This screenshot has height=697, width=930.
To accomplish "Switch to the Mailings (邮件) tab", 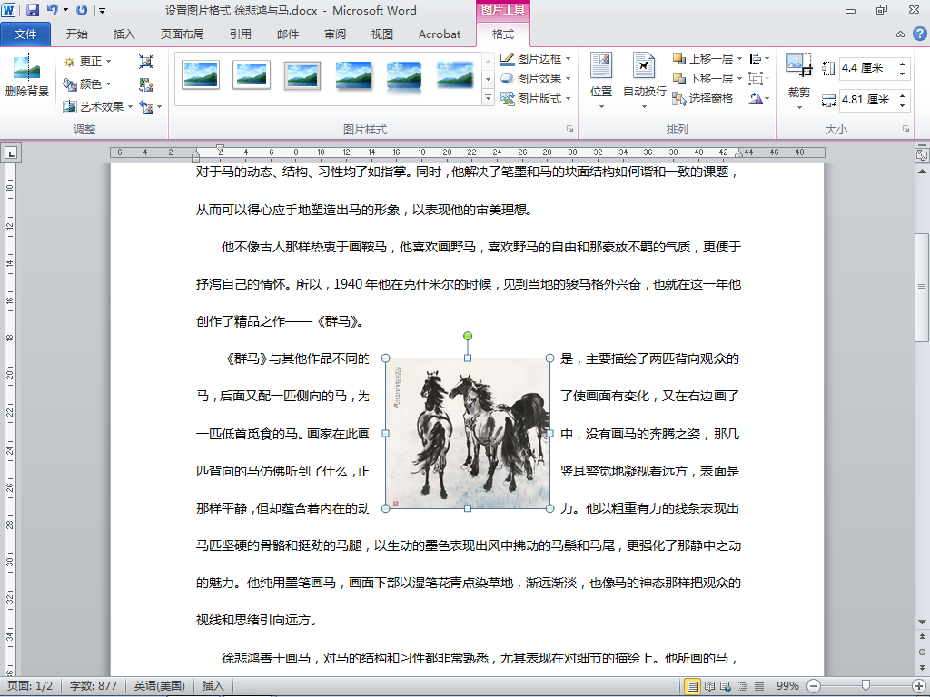I will tap(288, 34).
